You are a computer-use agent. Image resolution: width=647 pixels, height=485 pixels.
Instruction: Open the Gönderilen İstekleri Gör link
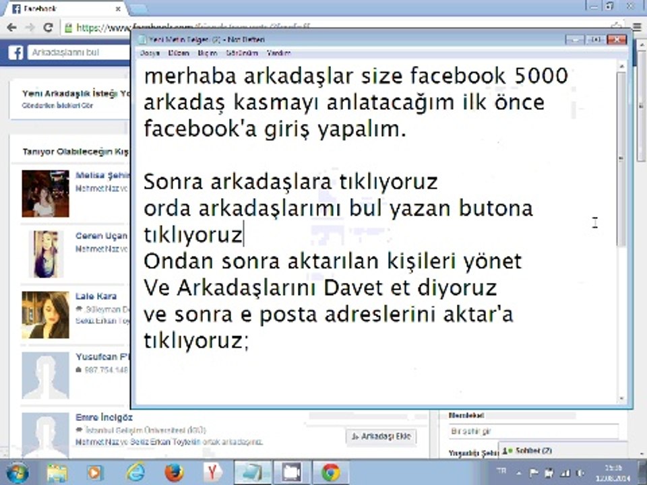click(x=57, y=106)
